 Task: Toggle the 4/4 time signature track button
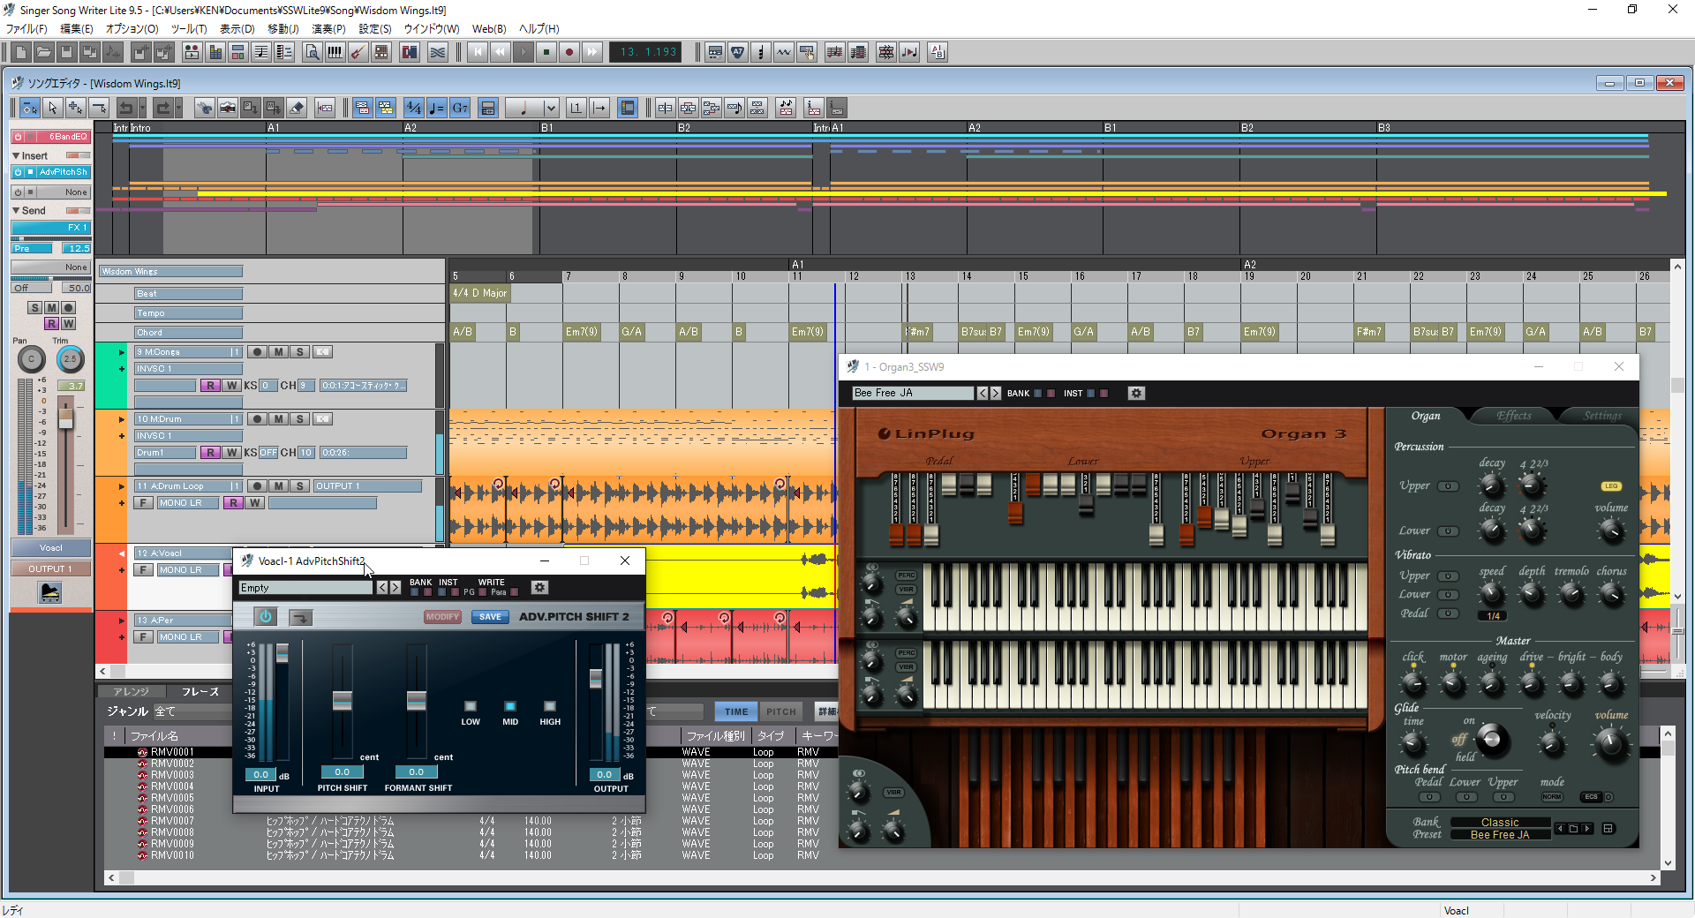click(413, 108)
